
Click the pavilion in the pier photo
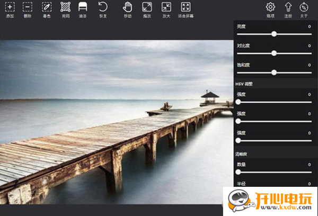(x=210, y=97)
